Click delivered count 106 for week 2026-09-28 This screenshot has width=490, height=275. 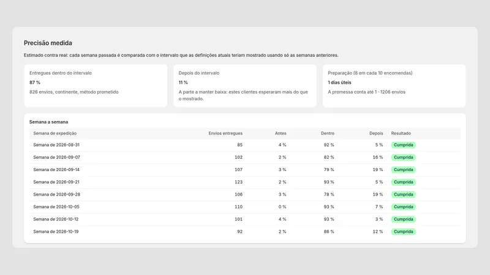pos(238,194)
